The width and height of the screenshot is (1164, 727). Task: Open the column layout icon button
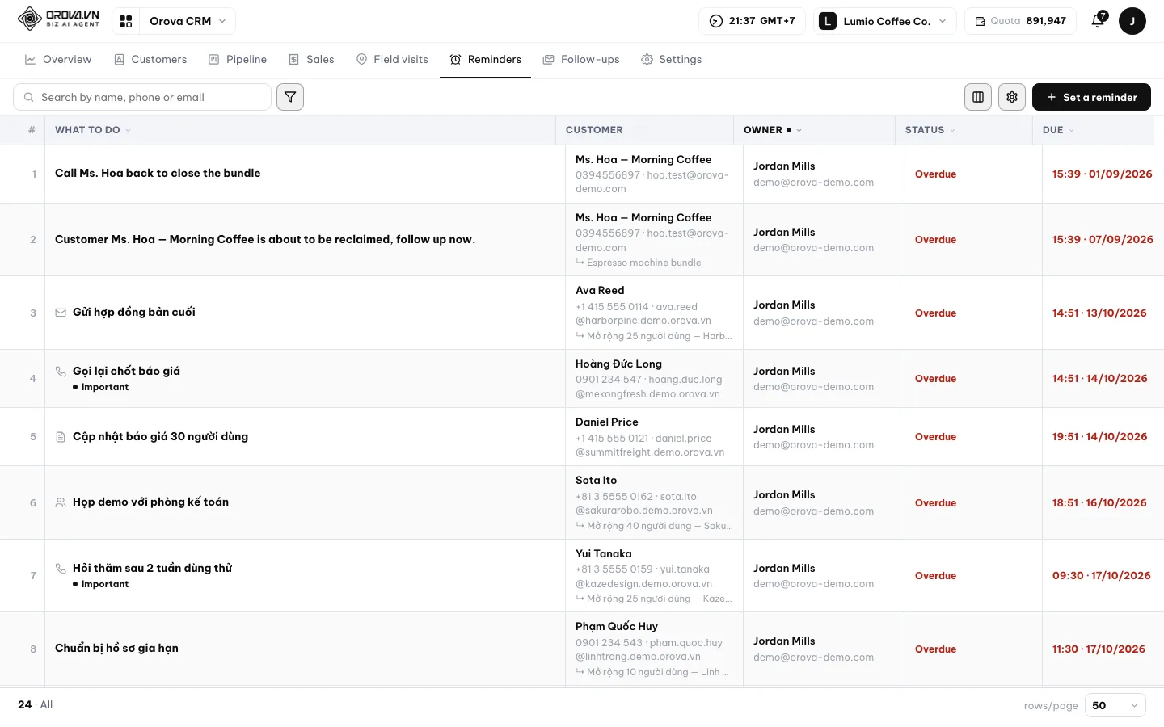tap(978, 97)
